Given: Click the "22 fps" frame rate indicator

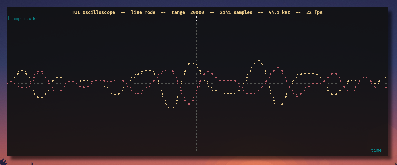Looking at the screenshot, I should pos(314,12).
